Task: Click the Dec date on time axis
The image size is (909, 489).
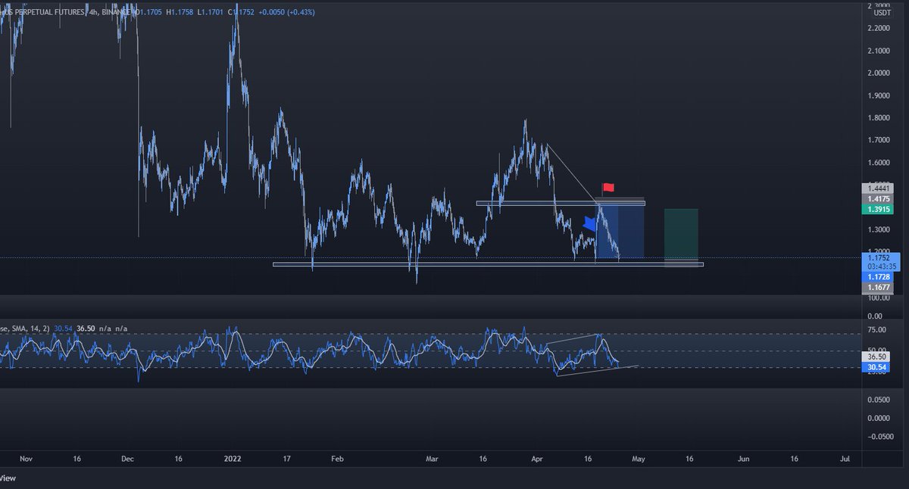Action: pyautogui.click(x=127, y=459)
